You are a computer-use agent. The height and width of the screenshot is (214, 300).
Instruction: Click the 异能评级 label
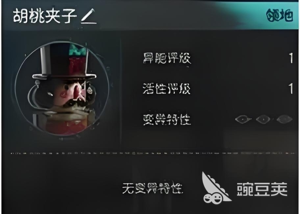click(167, 58)
